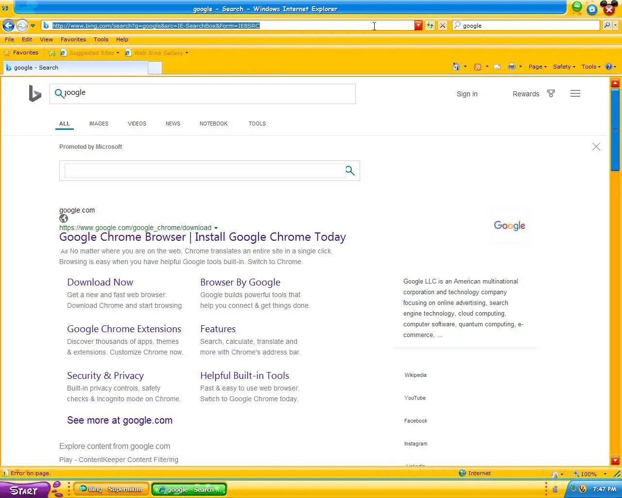Open the command bar Tools dropdown

point(591,67)
